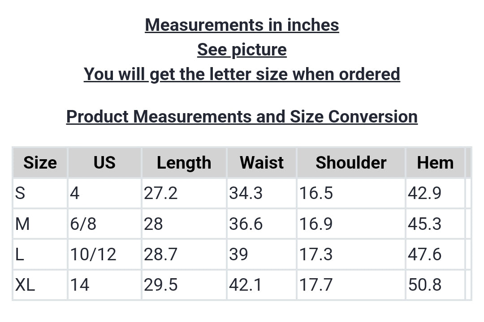484x322 pixels.
Task: Click the Hem column header
Action: pos(435,163)
